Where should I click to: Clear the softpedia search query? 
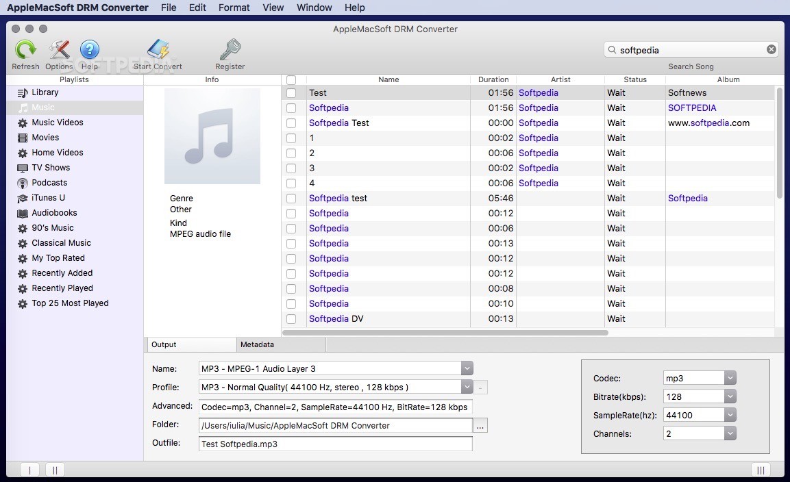click(771, 49)
